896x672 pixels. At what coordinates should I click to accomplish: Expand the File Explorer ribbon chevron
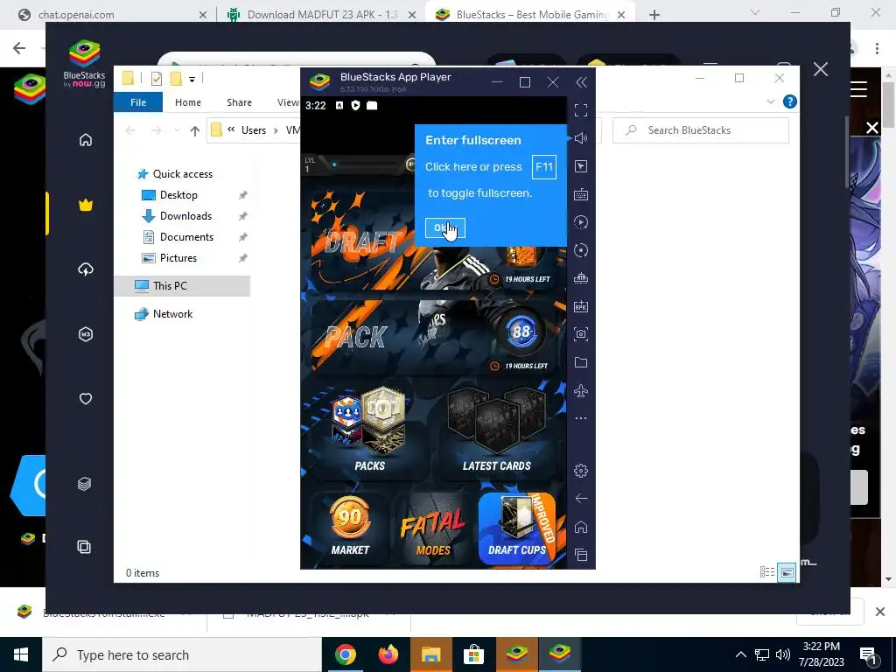[x=770, y=101]
